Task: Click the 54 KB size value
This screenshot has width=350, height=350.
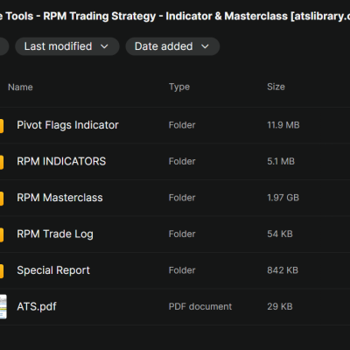Action: click(280, 234)
